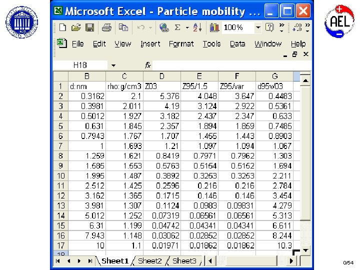This screenshot has height=270, width=360.
Task: Select row 7 header
Action: (60, 146)
